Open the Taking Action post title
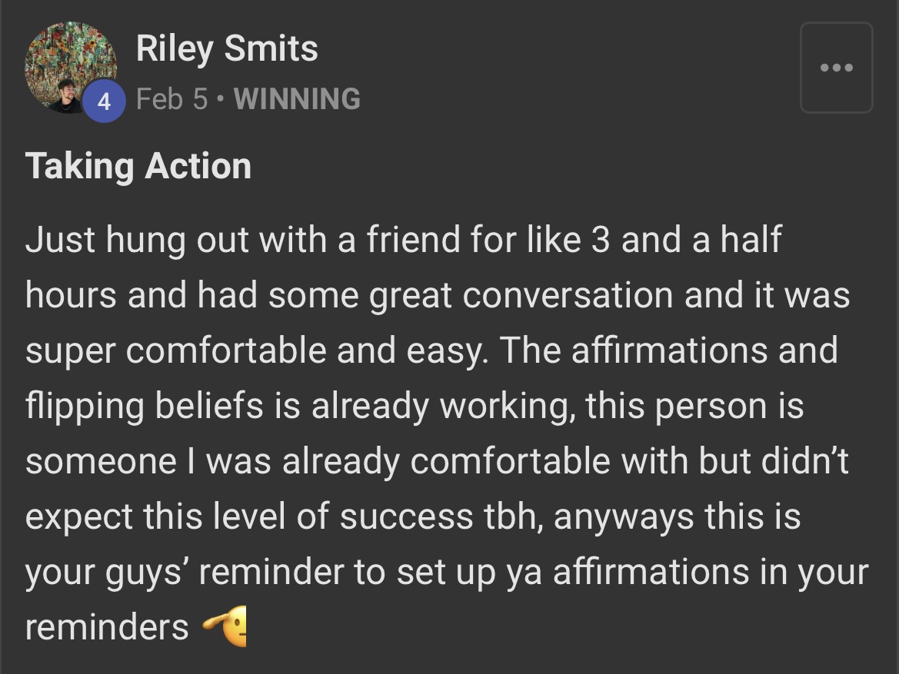The image size is (899, 674). 138,166
